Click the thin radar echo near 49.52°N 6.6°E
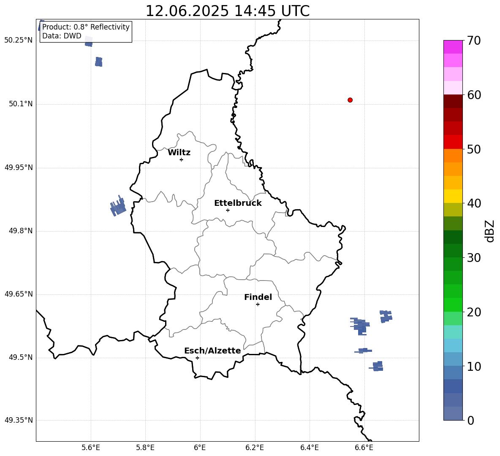500x456 pixels. [x=364, y=351]
